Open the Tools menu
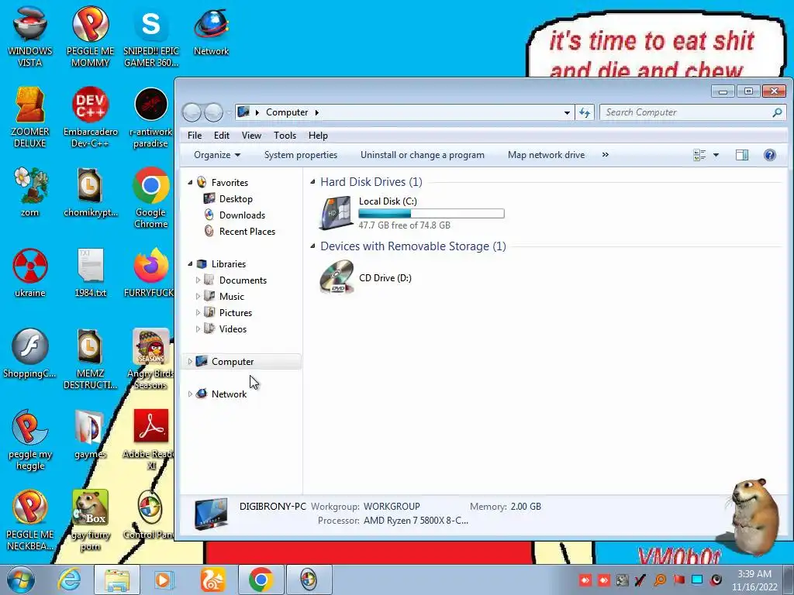This screenshot has width=794, height=595. (x=285, y=135)
